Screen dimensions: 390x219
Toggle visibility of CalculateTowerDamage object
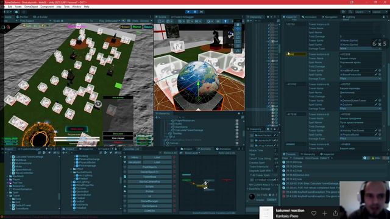(x=237, y=130)
